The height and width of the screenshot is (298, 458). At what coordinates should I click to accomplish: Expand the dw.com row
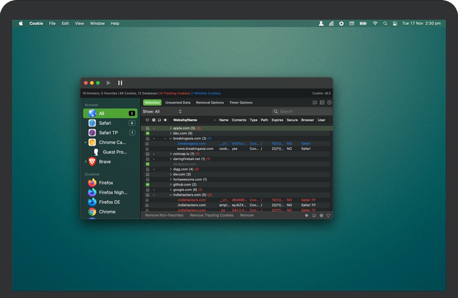[x=171, y=174]
